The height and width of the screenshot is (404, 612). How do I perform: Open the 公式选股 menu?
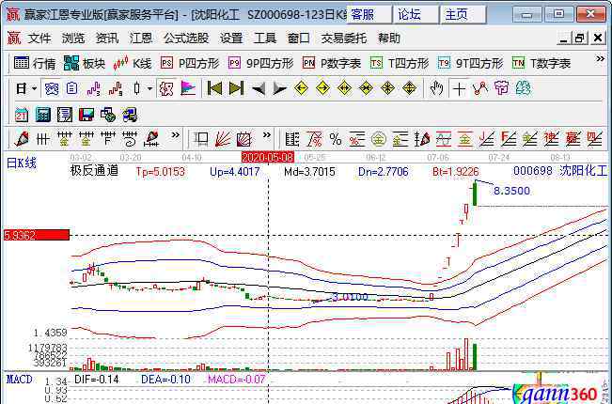click(186, 39)
